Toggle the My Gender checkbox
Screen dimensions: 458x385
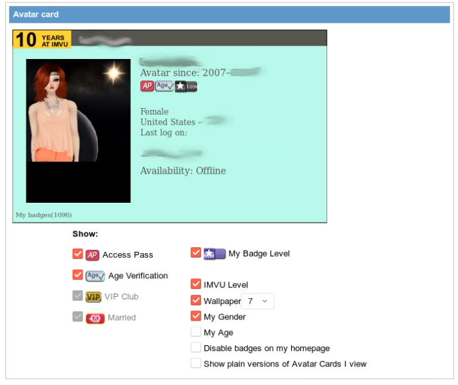coord(196,316)
